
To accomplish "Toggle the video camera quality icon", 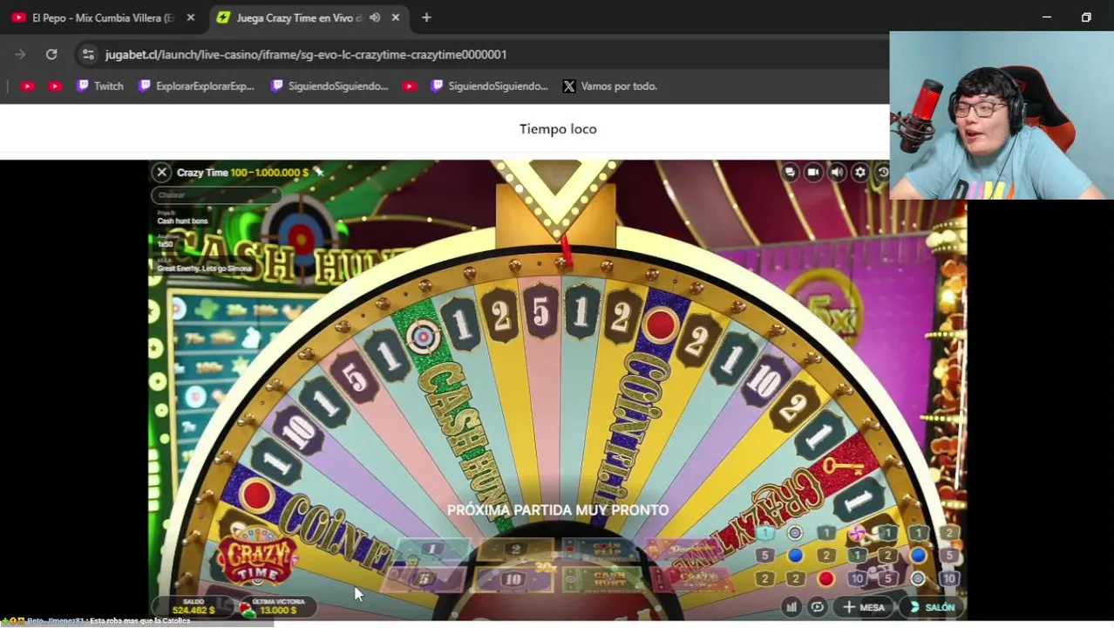I will (813, 173).
